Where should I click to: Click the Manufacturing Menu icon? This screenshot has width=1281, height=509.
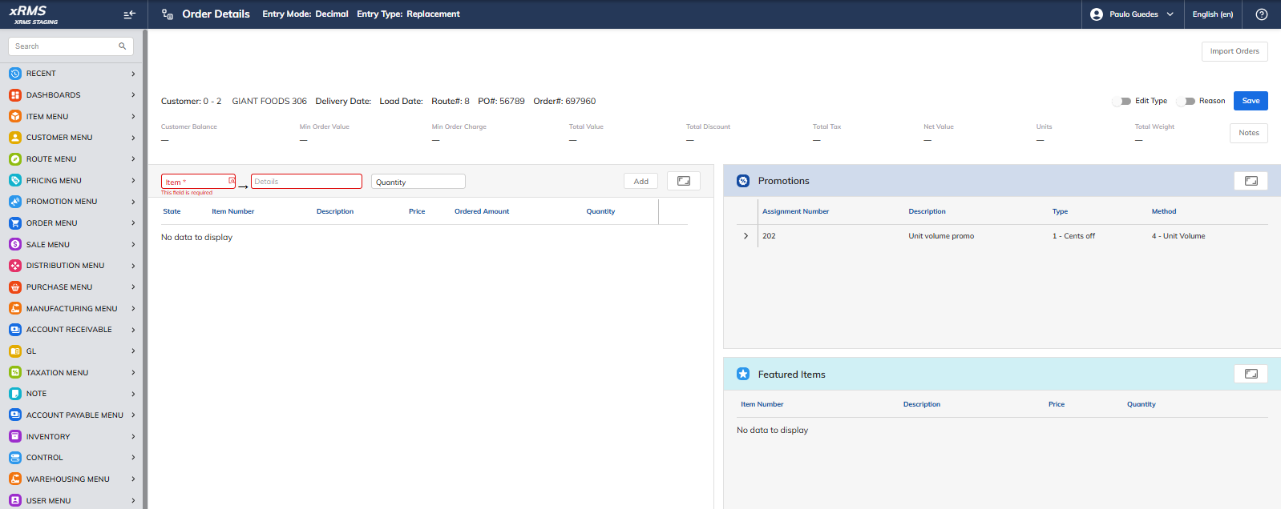pyautogui.click(x=15, y=309)
